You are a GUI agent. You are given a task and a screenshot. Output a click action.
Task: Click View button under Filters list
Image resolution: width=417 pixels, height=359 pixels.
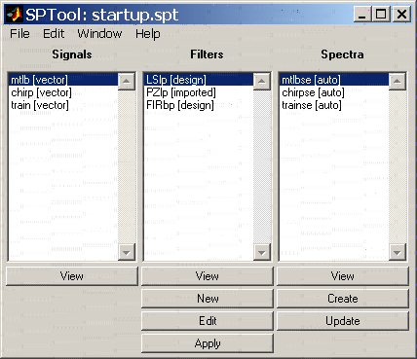pos(208,276)
